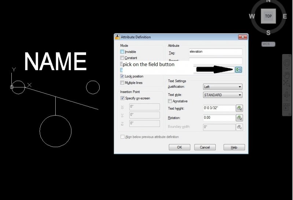
Task: Click the Insert Field button beside Default
Action: [x=239, y=70]
